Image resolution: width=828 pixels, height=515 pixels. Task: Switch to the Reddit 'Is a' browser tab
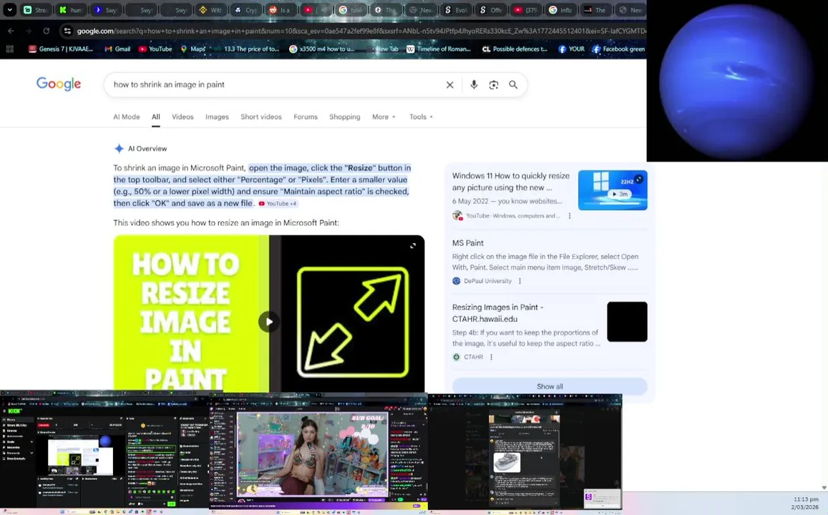[x=280, y=9]
